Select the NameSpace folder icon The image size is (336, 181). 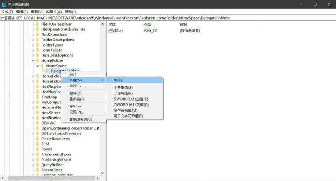pyautogui.click(x=42, y=66)
